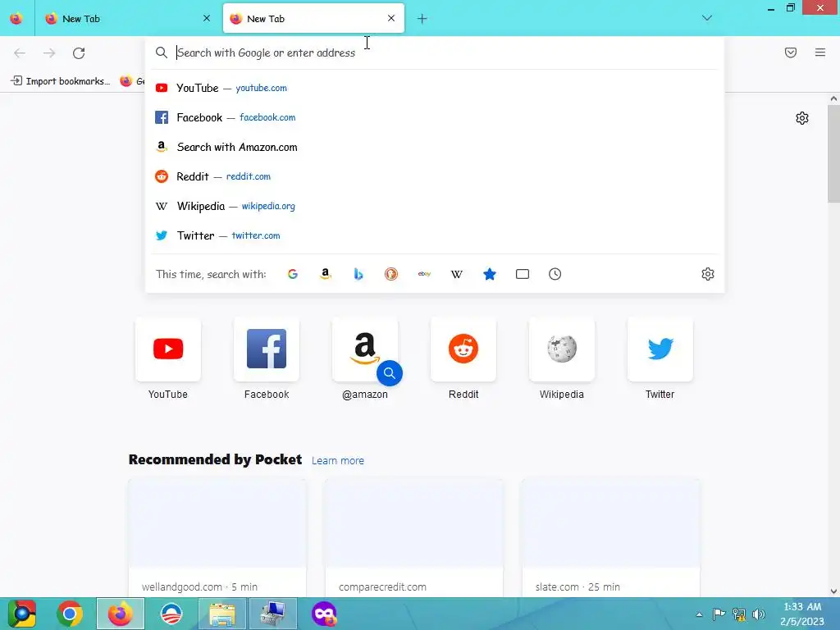Search this time with Wikipedia icon
The width and height of the screenshot is (840, 630).
(456, 274)
